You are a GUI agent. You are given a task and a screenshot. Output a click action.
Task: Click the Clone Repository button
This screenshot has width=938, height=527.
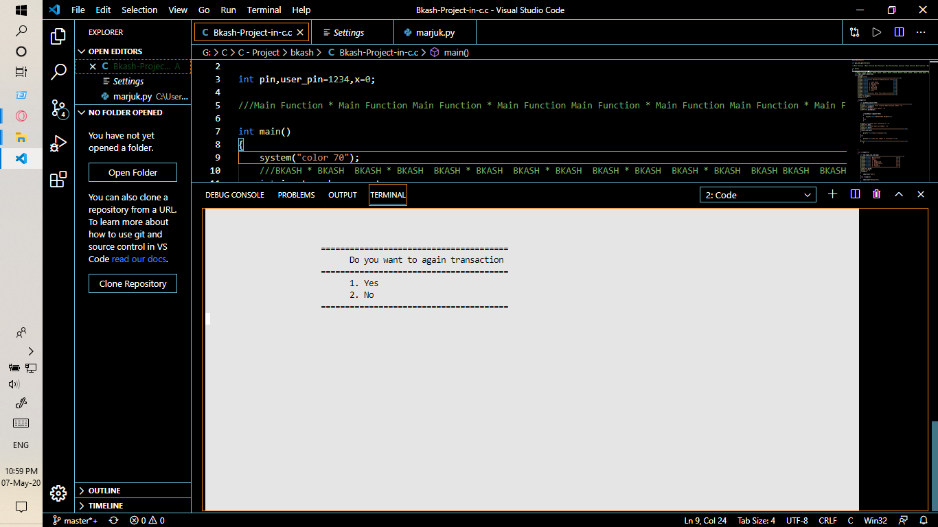(x=133, y=283)
